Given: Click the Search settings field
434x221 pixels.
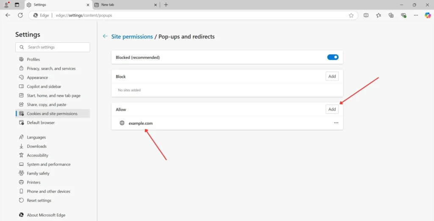Looking at the screenshot, I should point(53,47).
